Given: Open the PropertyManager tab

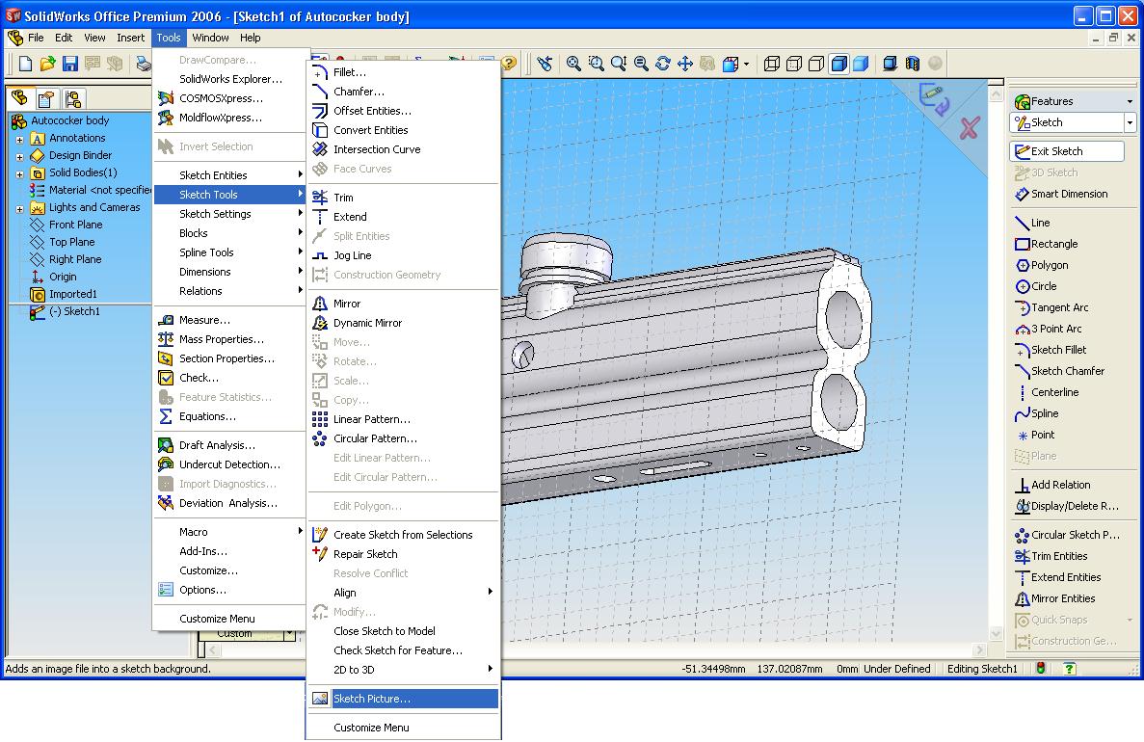Looking at the screenshot, I should (x=46, y=97).
